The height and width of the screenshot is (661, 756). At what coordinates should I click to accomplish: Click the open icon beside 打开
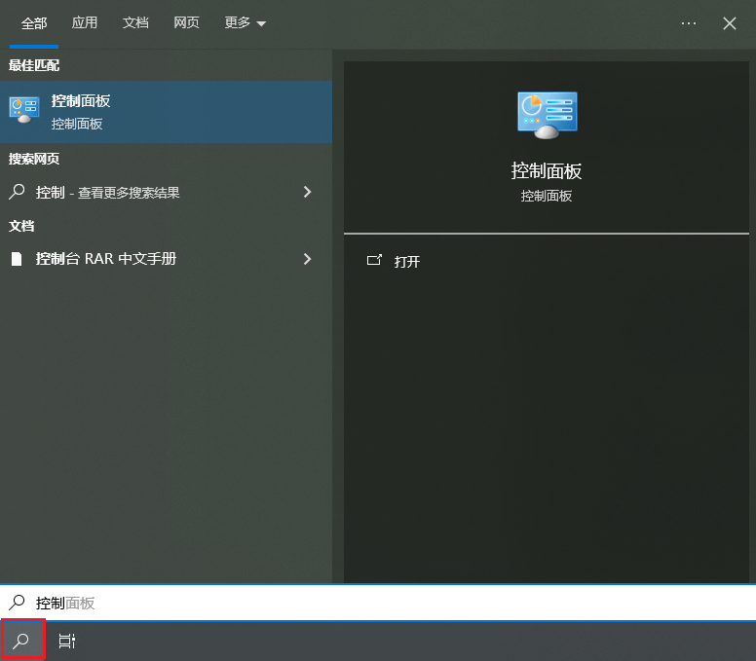pyautogui.click(x=374, y=261)
